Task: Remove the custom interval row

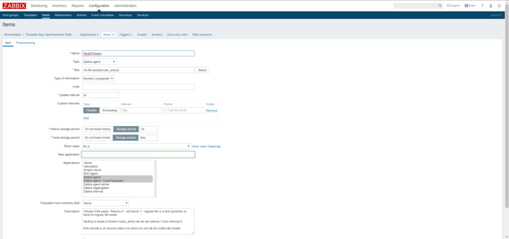Action: [x=212, y=110]
